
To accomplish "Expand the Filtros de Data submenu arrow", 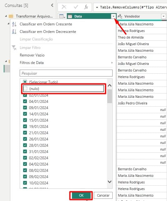I will coord(112,63).
